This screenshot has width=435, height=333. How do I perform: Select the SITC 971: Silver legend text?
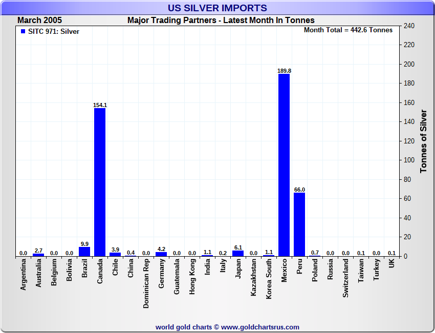click(x=54, y=31)
